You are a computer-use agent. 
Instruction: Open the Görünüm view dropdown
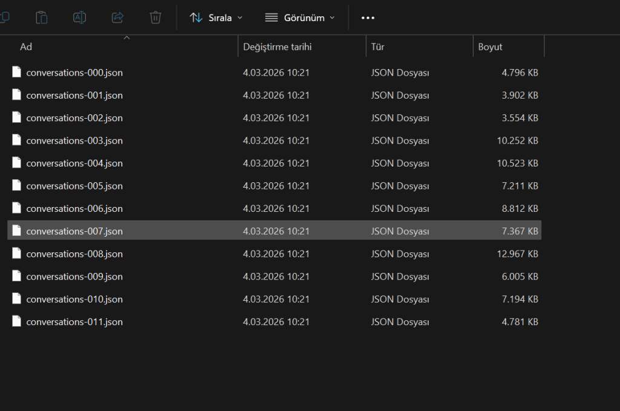(300, 18)
